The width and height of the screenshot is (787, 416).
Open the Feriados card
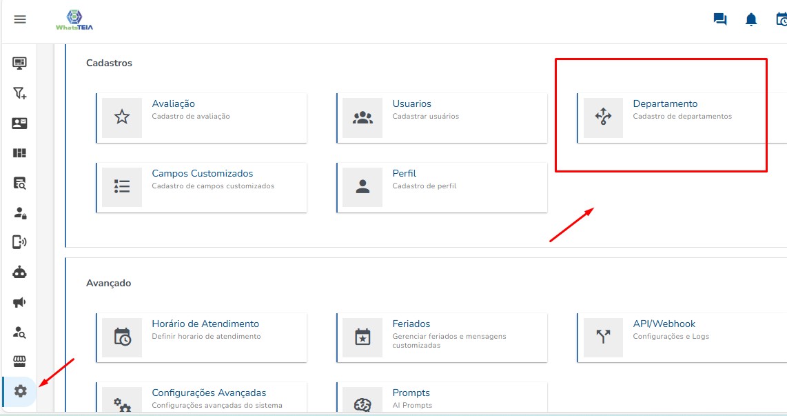coord(441,337)
